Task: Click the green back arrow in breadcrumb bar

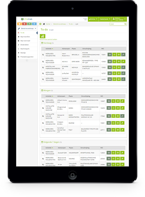Action: tap(40, 24)
